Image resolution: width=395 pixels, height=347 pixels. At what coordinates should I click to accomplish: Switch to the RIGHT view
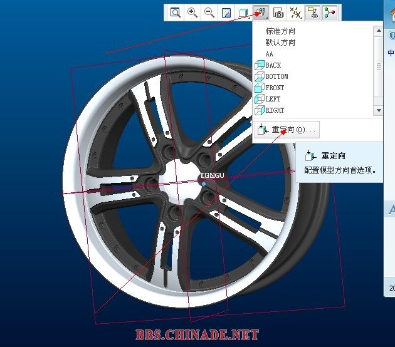pyautogui.click(x=270, y=110)
